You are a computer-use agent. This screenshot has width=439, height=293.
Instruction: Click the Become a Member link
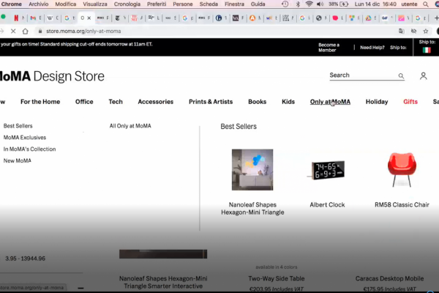(x=329, y=48)
